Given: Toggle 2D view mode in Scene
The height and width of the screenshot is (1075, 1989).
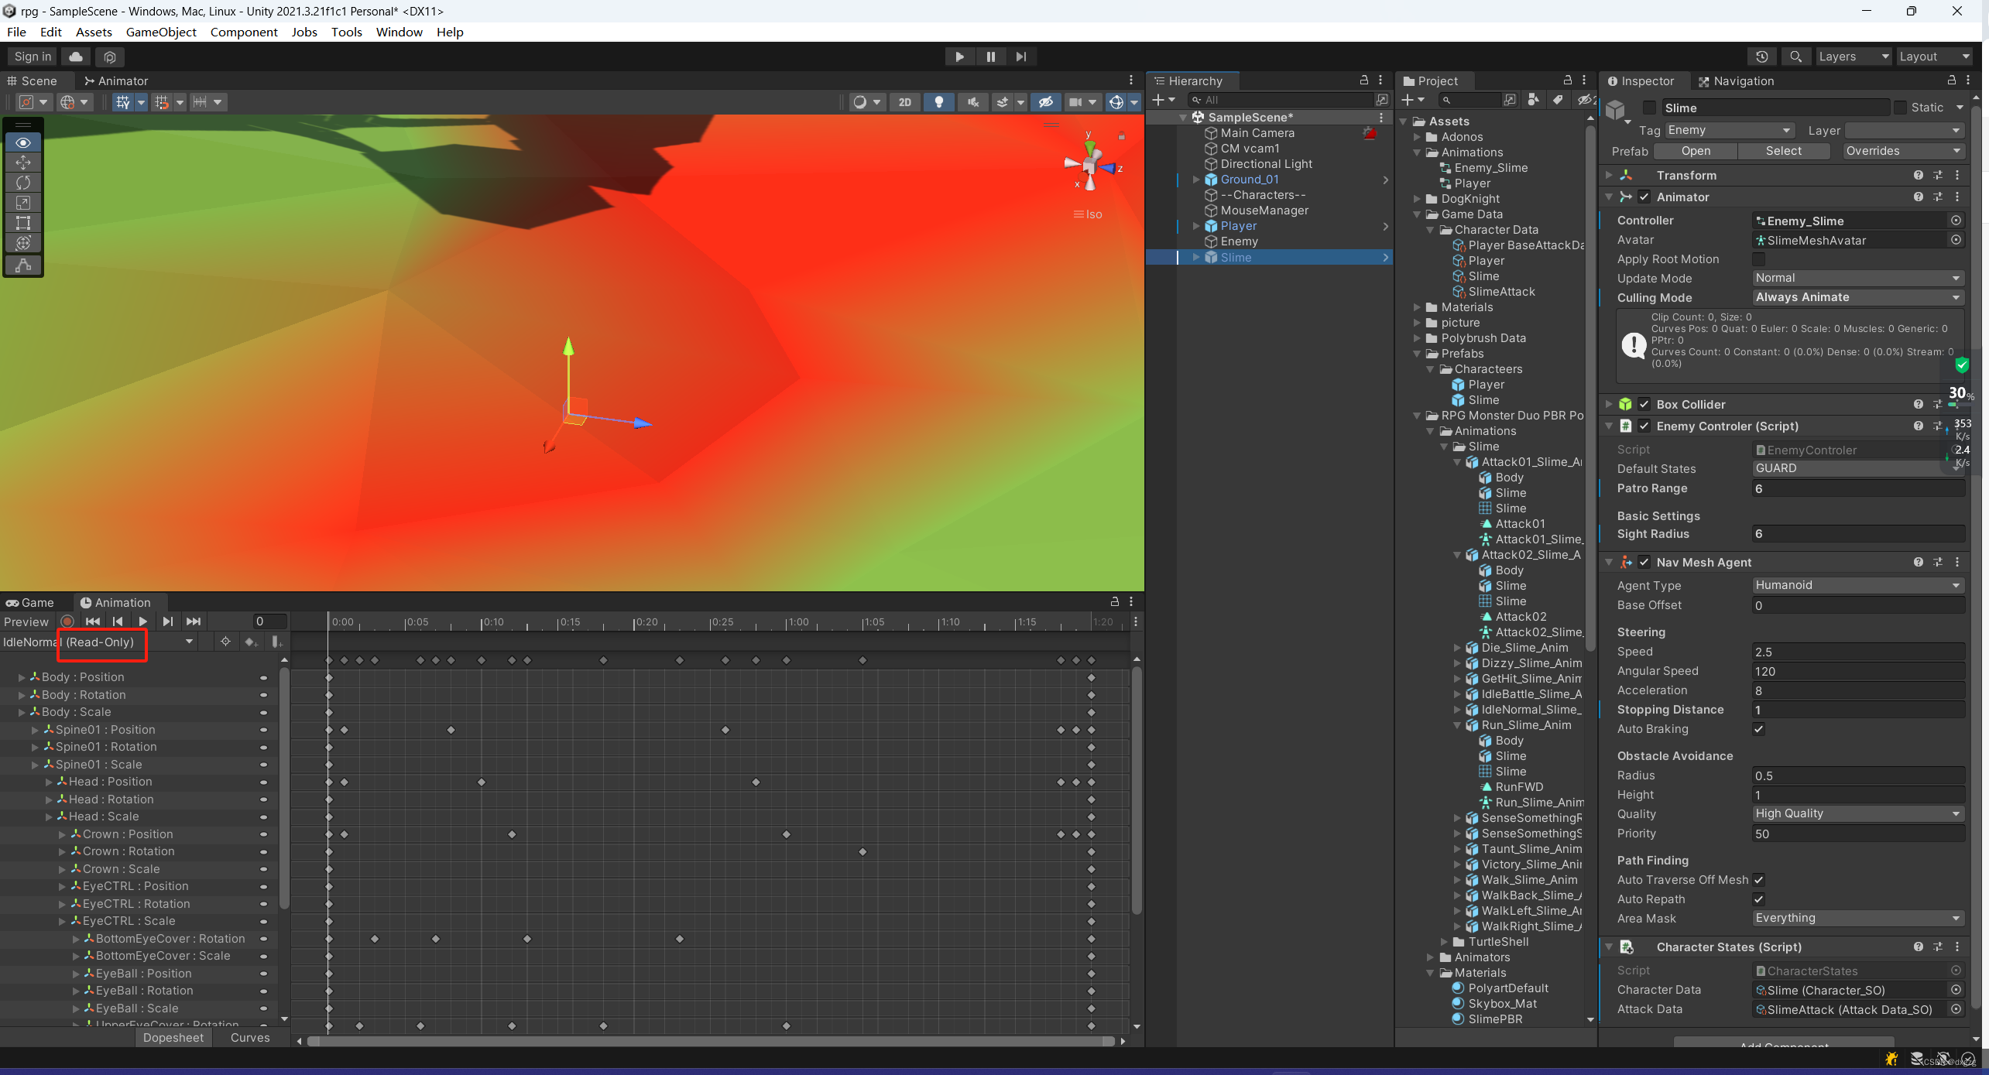Looking at the screenshot, I should point(904,102).
